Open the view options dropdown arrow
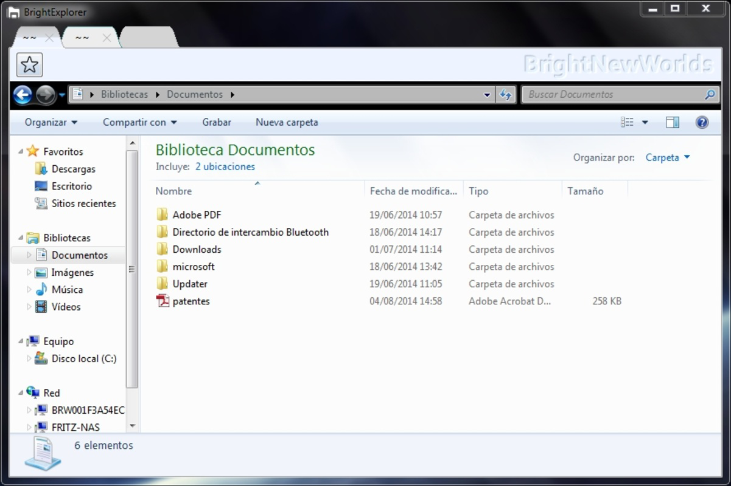The image size is (731, 486). 645,122
